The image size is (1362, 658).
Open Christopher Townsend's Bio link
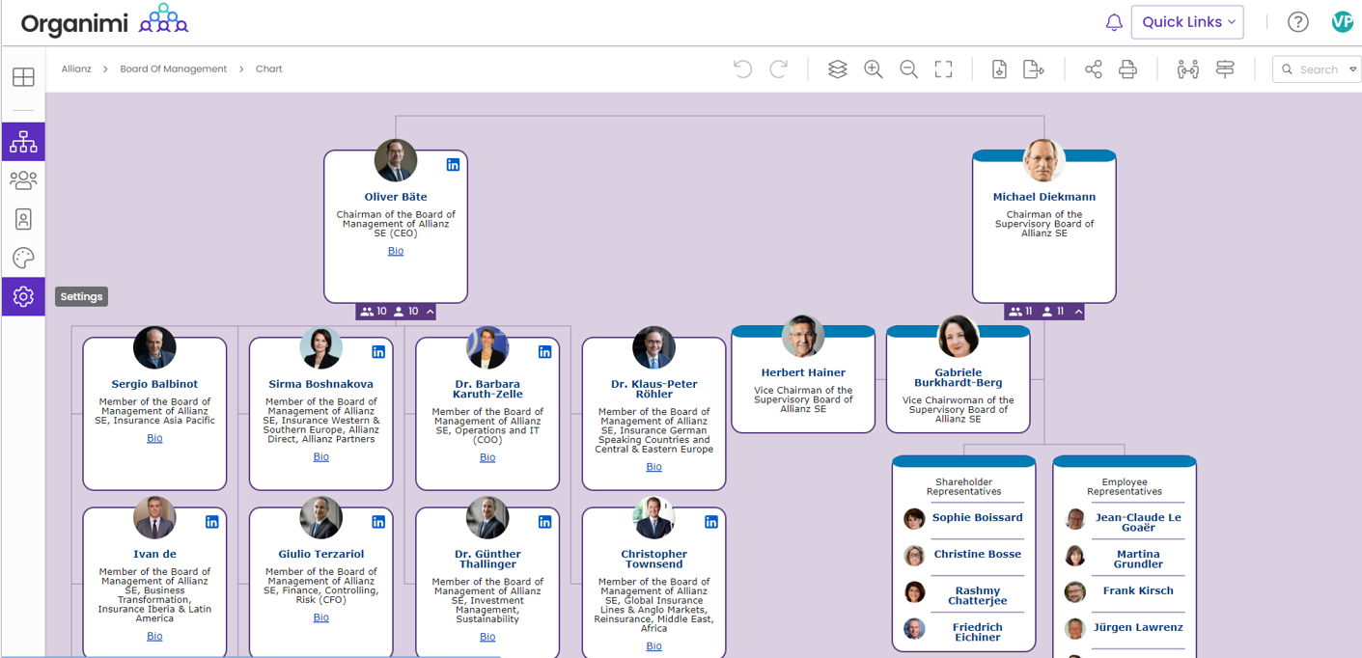point(654,646)
